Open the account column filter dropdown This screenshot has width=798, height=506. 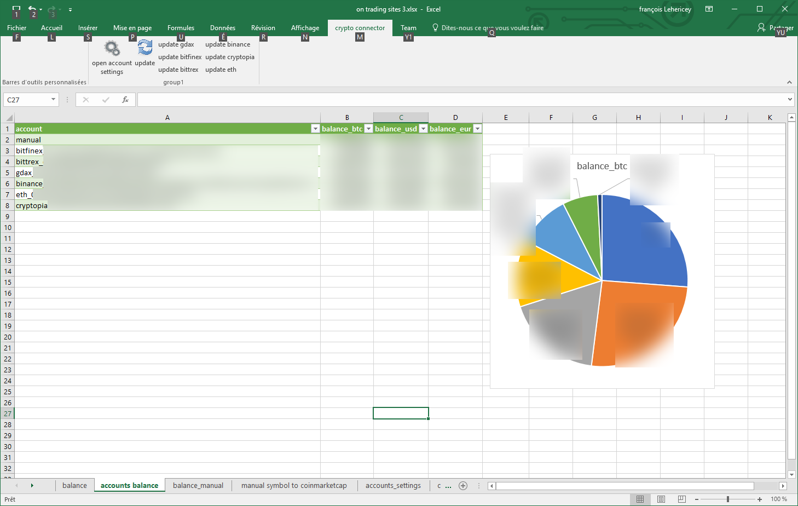point(315,129)
